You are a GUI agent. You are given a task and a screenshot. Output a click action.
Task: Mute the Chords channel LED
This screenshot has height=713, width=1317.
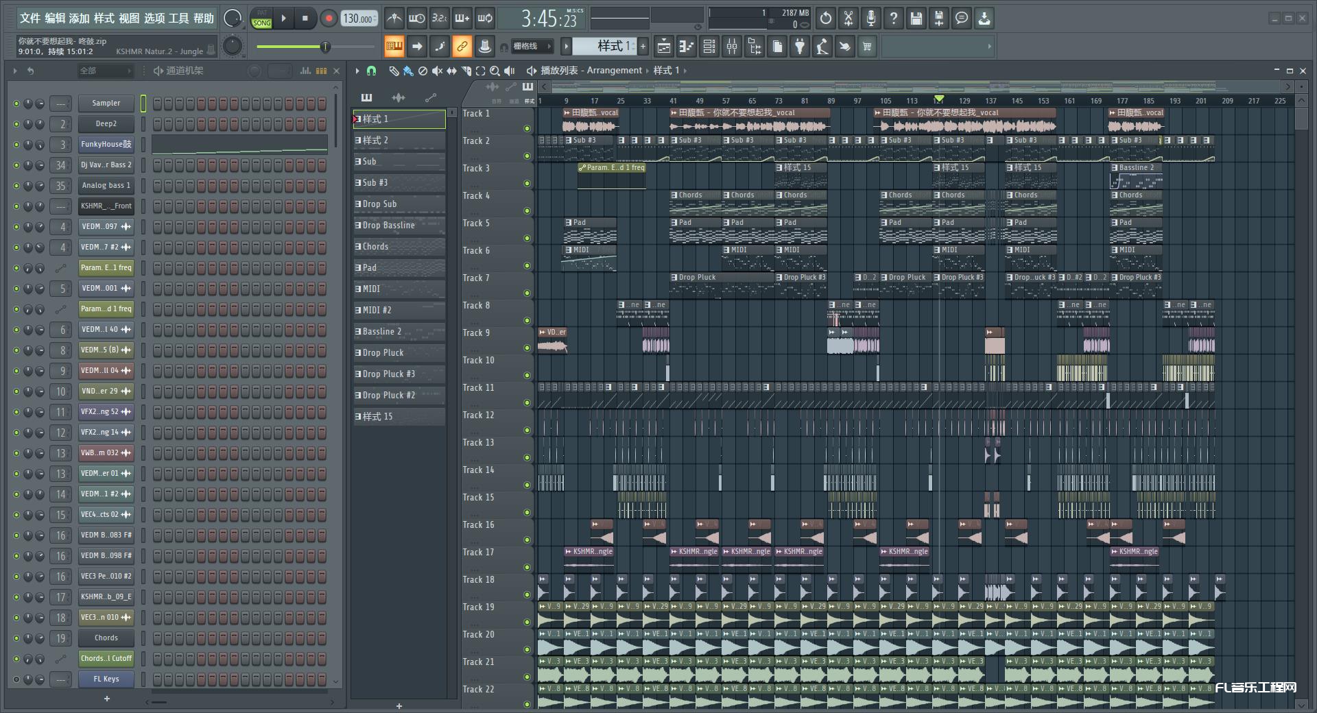[x=16, y=638]
